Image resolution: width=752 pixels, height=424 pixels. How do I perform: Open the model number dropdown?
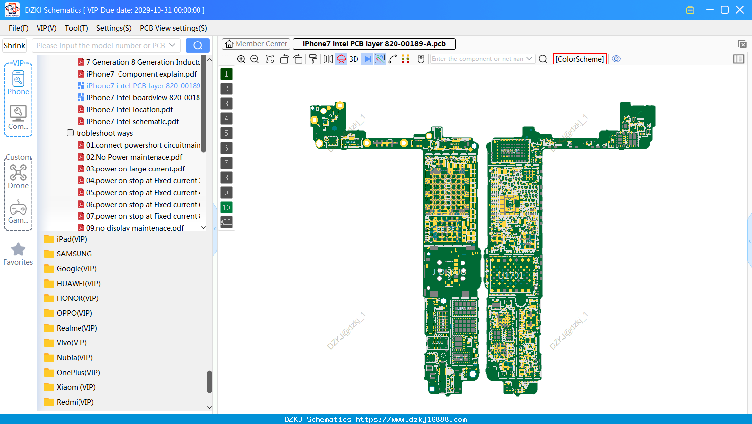[172, 45]
